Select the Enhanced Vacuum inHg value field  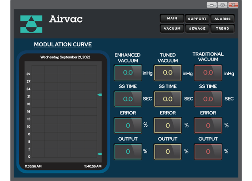click(128, 73)
